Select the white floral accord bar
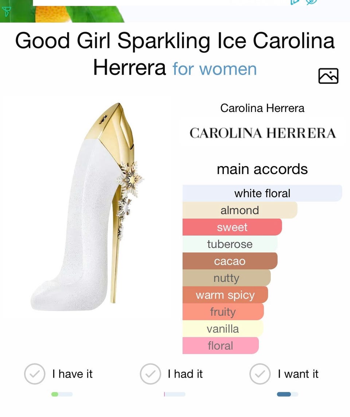 click(x=262, y=193)
